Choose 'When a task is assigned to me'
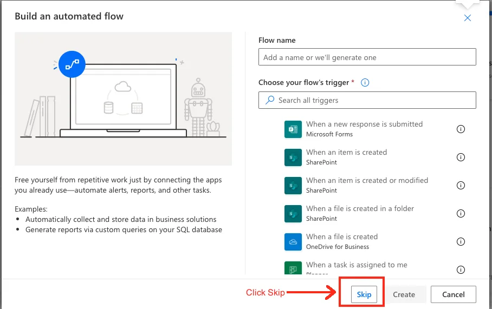This screenshot has height=309, width=492. 357,265
